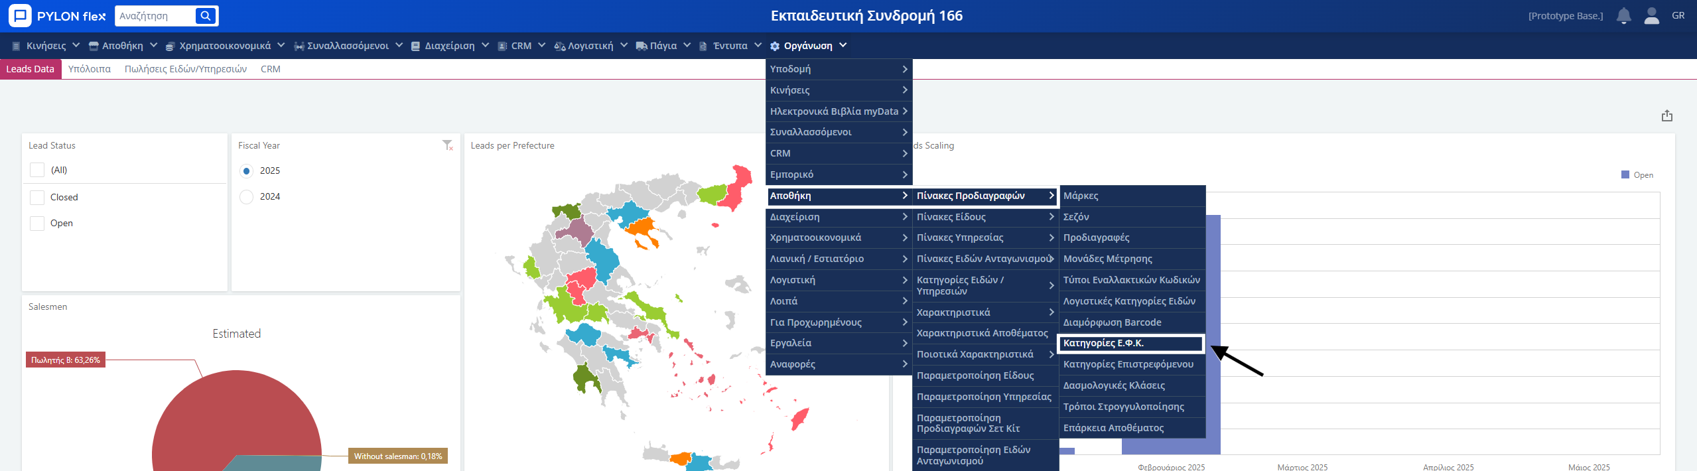Open Εργαλεία submenu
Screen dimensions: 1697x471
point(839,343)
